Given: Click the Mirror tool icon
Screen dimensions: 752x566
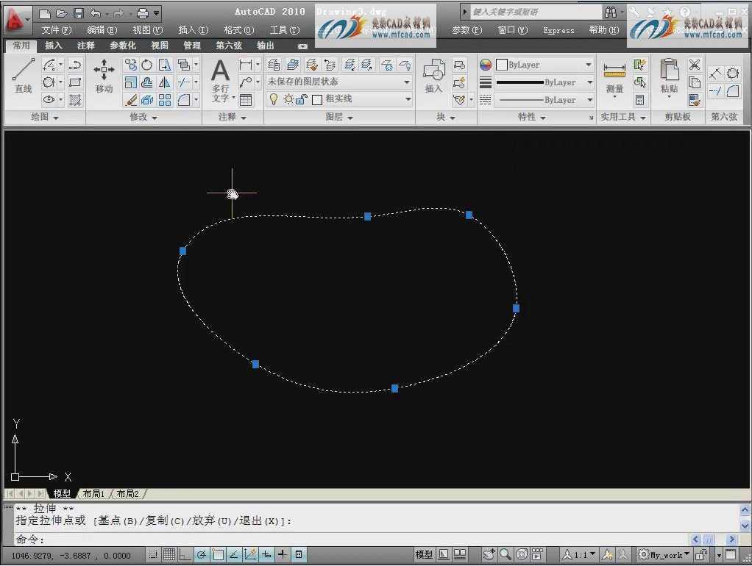Looking at the screenshot, I should (165, 82).
